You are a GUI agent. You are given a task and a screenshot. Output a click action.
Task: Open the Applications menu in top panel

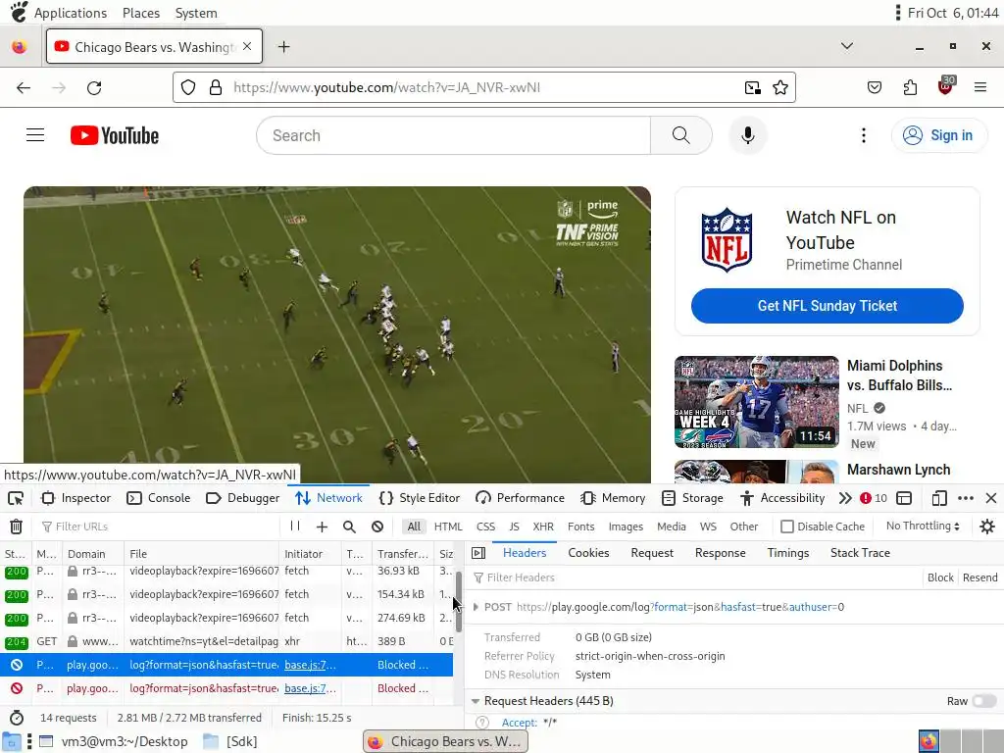(x=71, y=13)
